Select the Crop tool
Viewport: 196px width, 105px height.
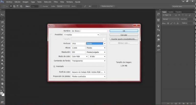pyautogui.click(x=2, y=30)
